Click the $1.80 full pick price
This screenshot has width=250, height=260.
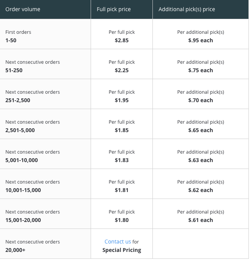[122, 220]
